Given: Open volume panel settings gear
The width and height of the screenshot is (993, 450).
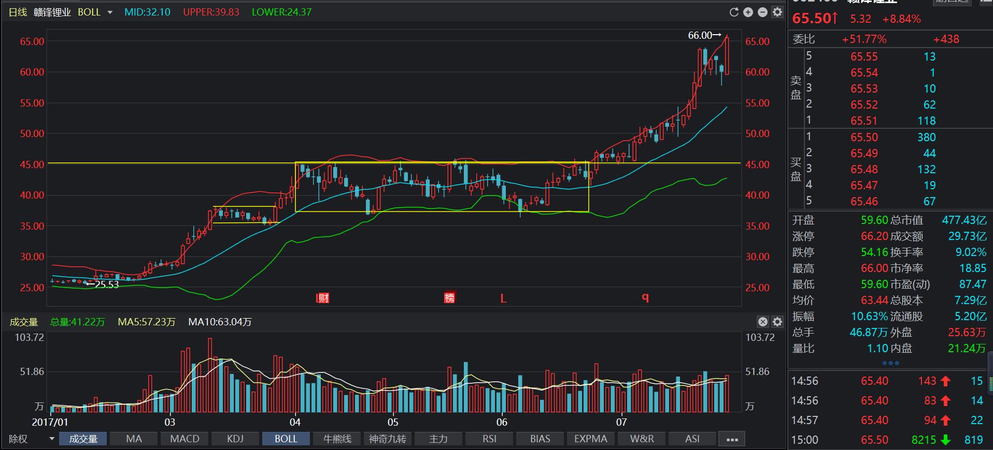Looking at the screenshot, I should click(777, 322).
